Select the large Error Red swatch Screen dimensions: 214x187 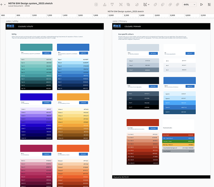tap(143, 123)
